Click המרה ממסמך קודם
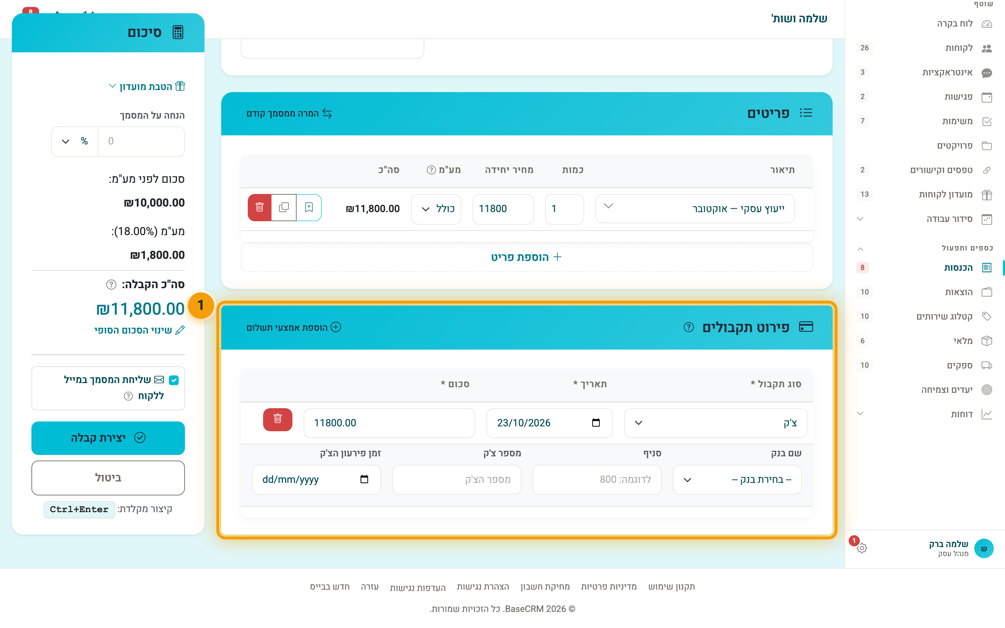Viewport: 1005px width, 628px height. point(289,113)
